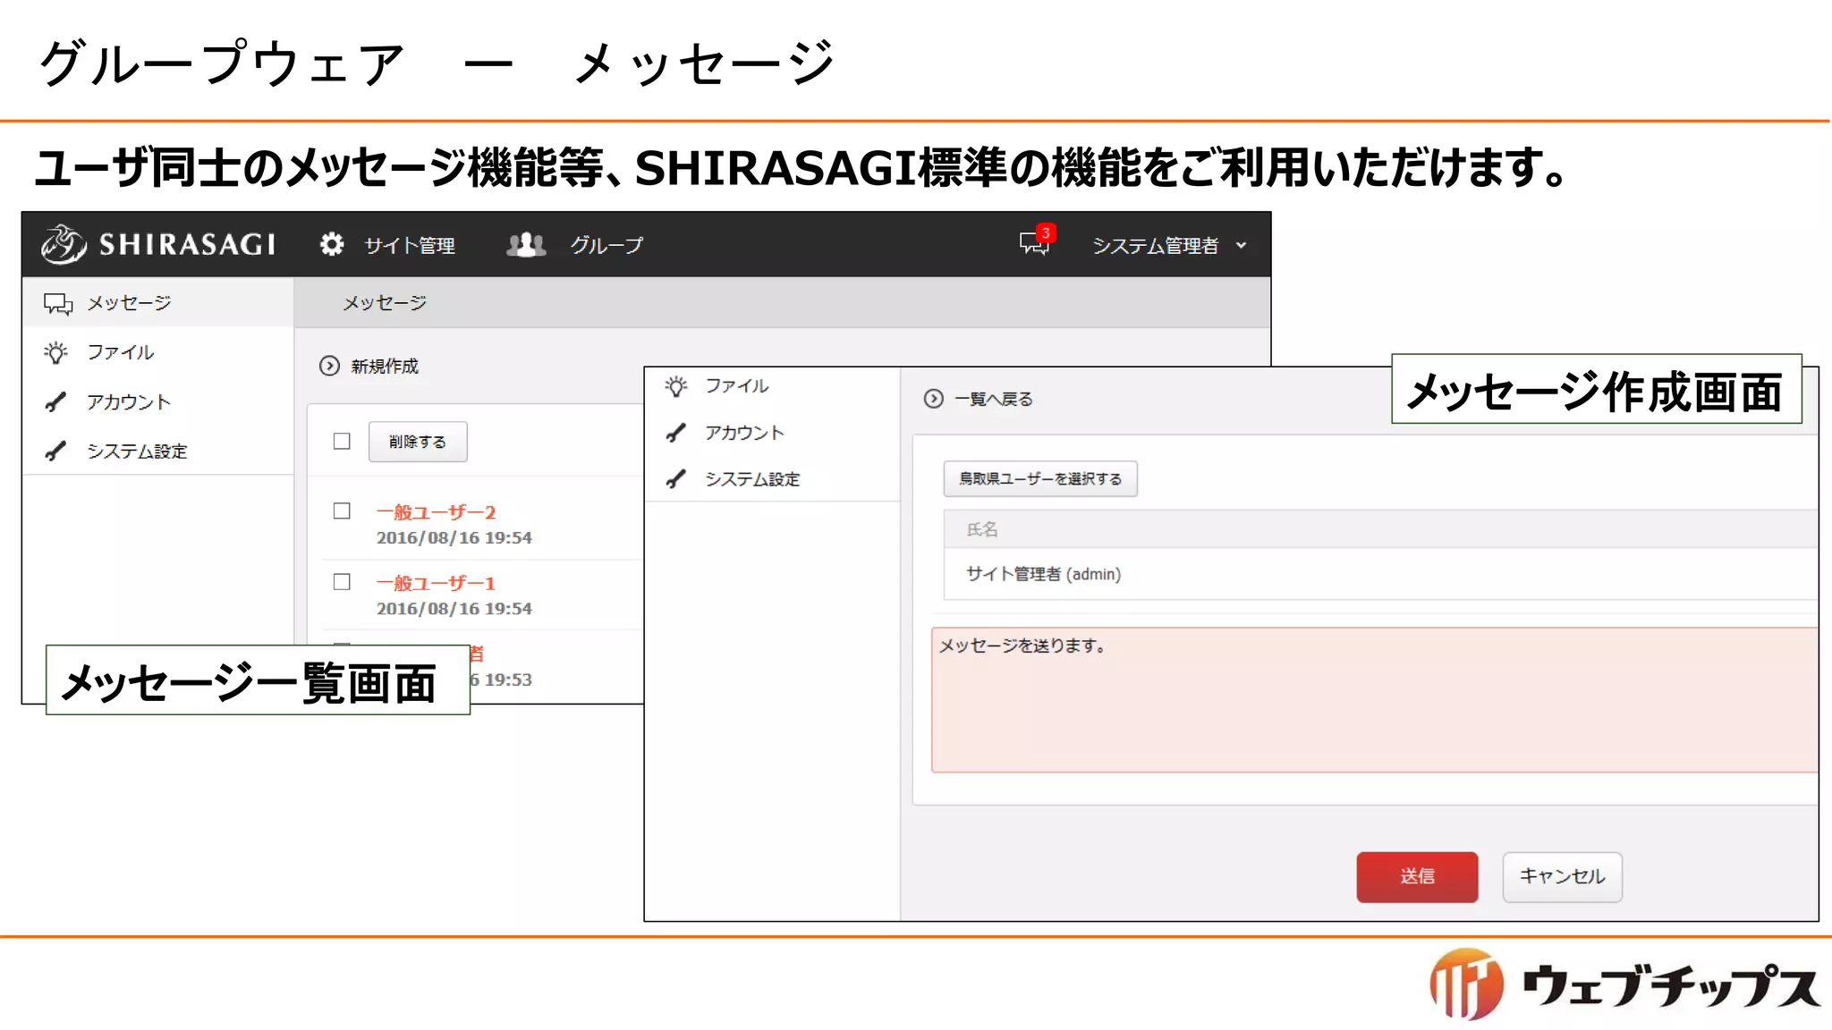Screen dimensions: 1832x1030
Task: Click the 新規作成 link
Action: (x=385, y=366)
